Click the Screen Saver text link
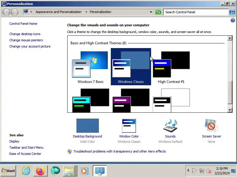Viewport: 237px width, 177px height. tap(212, 136)
